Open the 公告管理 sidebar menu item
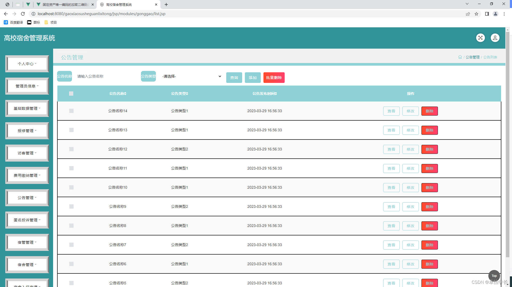 [x=27, y=198]
